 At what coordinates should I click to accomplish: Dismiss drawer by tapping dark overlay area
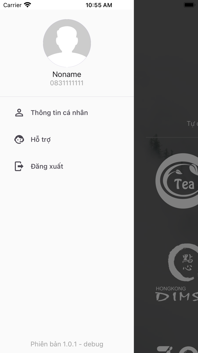click(x=166, y=71)
